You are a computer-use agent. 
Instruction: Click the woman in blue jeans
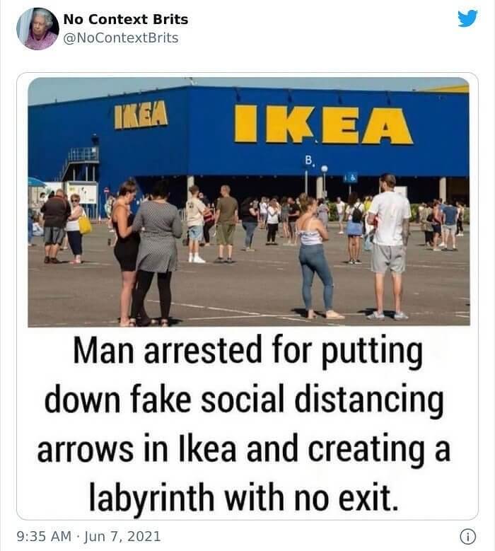(316, 256)
